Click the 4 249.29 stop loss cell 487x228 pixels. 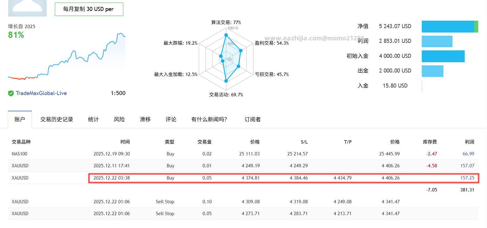(x=299, y=166)
